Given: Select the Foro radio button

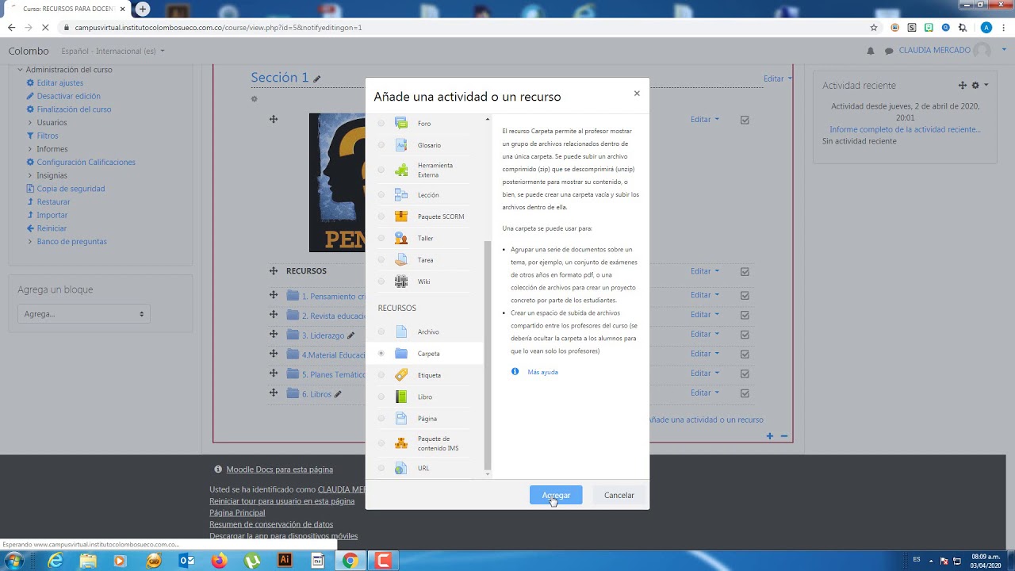Looking at the screenshot, I should pyautogui.click(x=381, y=123).
